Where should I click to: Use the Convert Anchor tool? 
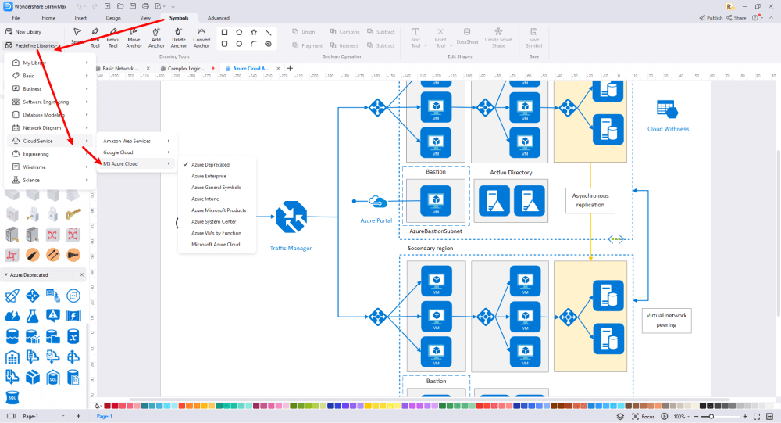pos(201,38)
